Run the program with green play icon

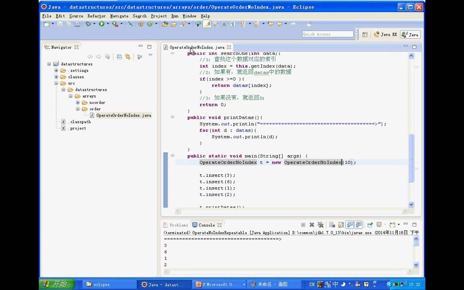(x=102, y=24)
